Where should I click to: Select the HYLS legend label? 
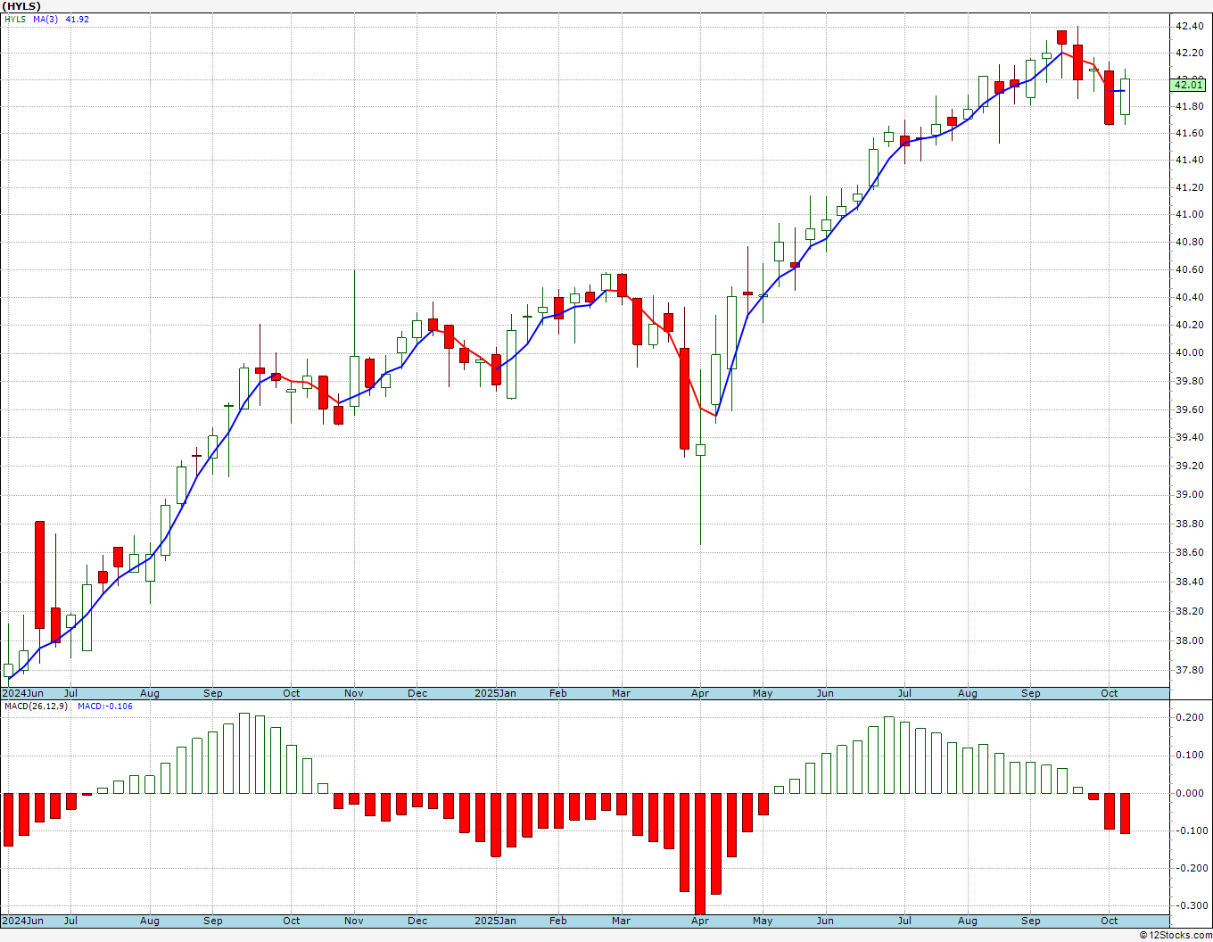point(15,19)
